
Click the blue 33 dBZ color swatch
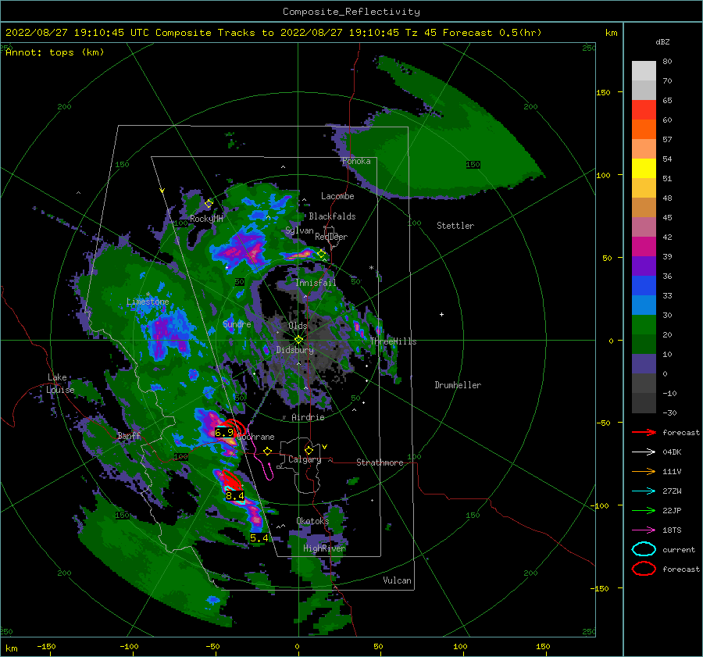(644, 305)
